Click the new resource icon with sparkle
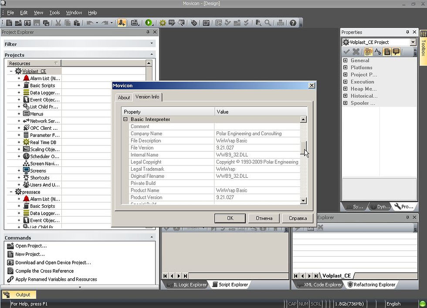The height and width of the screenshot is (308, 427). (x=135, y=23)
